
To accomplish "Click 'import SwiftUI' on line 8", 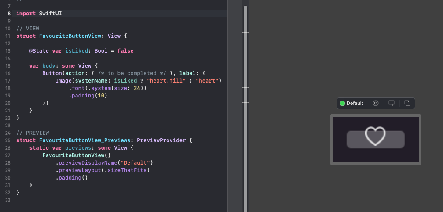I will coord(39,13).
